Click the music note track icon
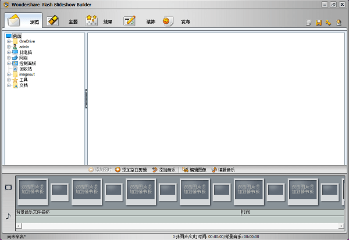 (8, 215)
